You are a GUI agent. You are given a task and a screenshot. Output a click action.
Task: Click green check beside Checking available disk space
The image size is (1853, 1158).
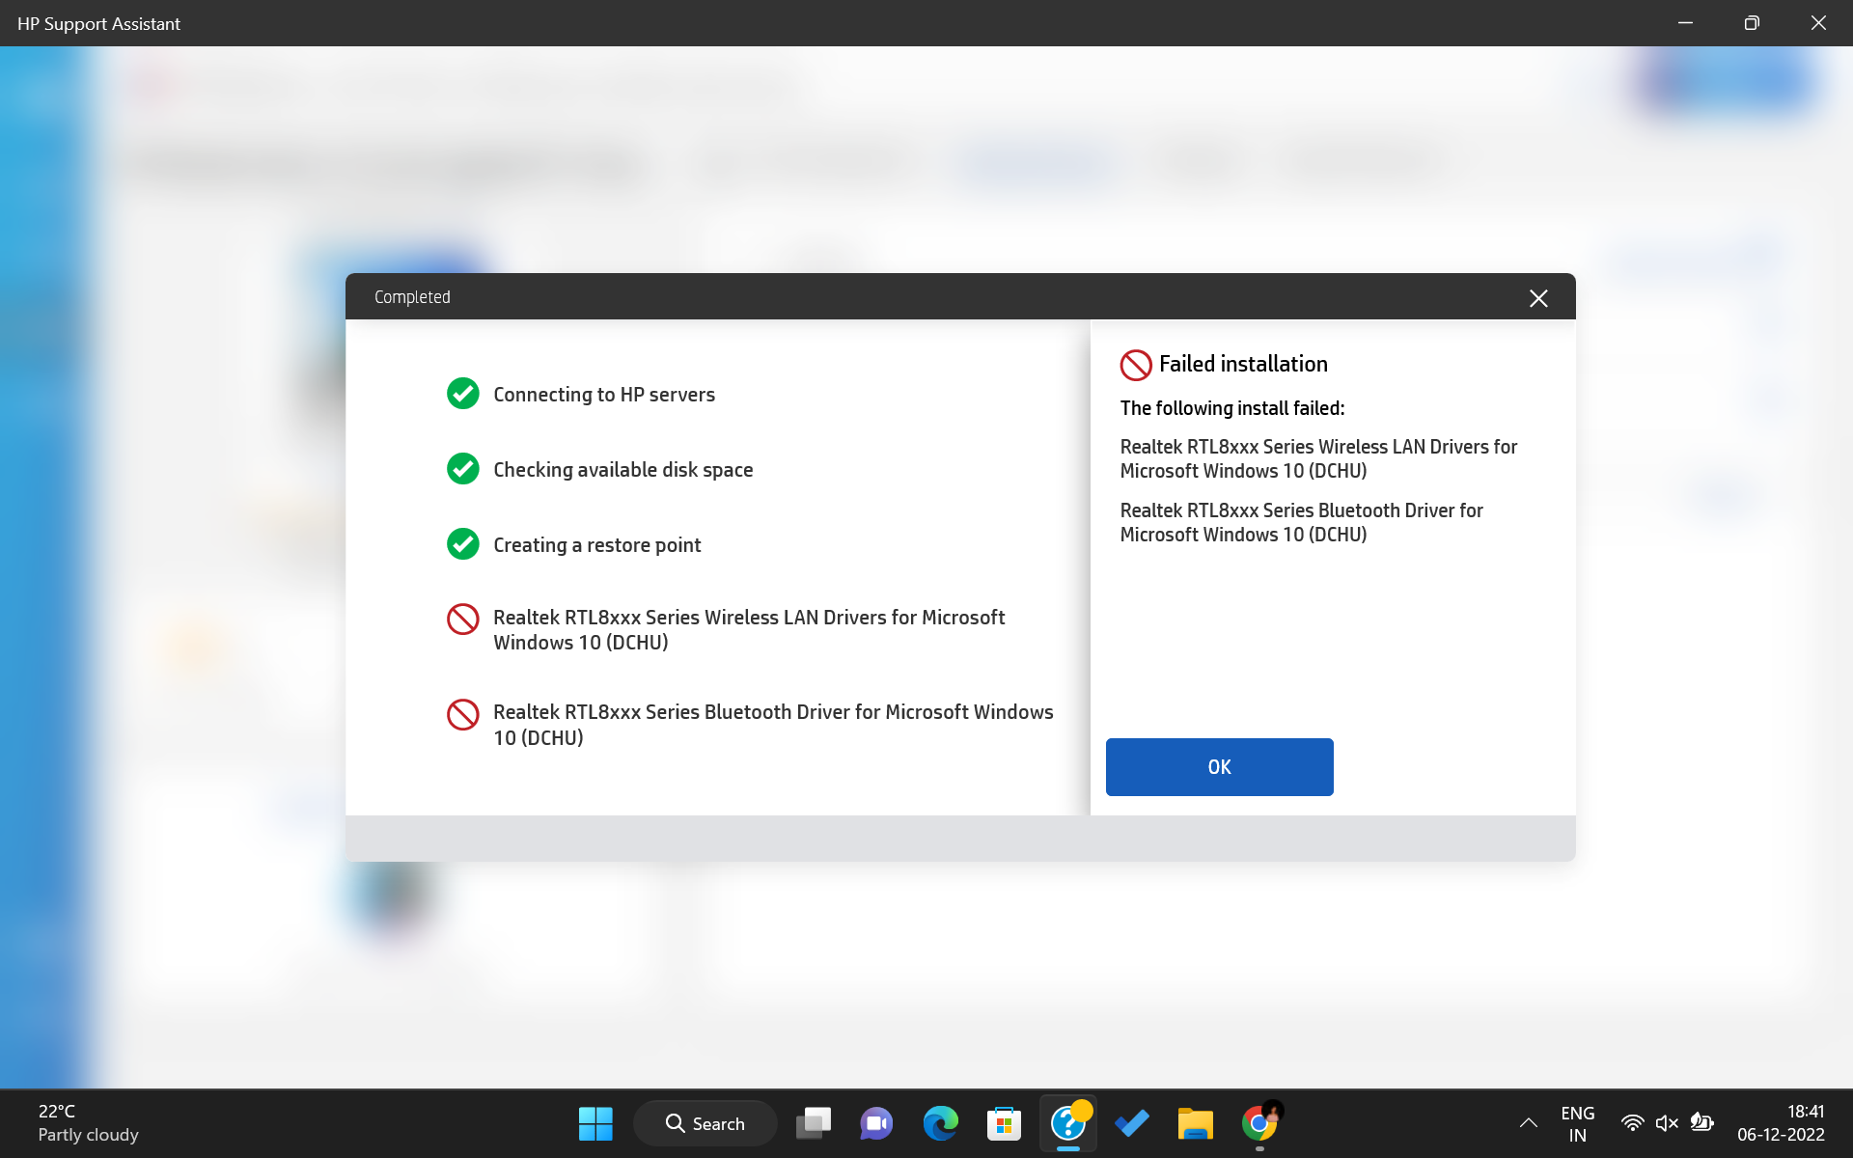(463, 469)
